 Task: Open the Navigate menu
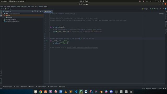tap(14, 7)
